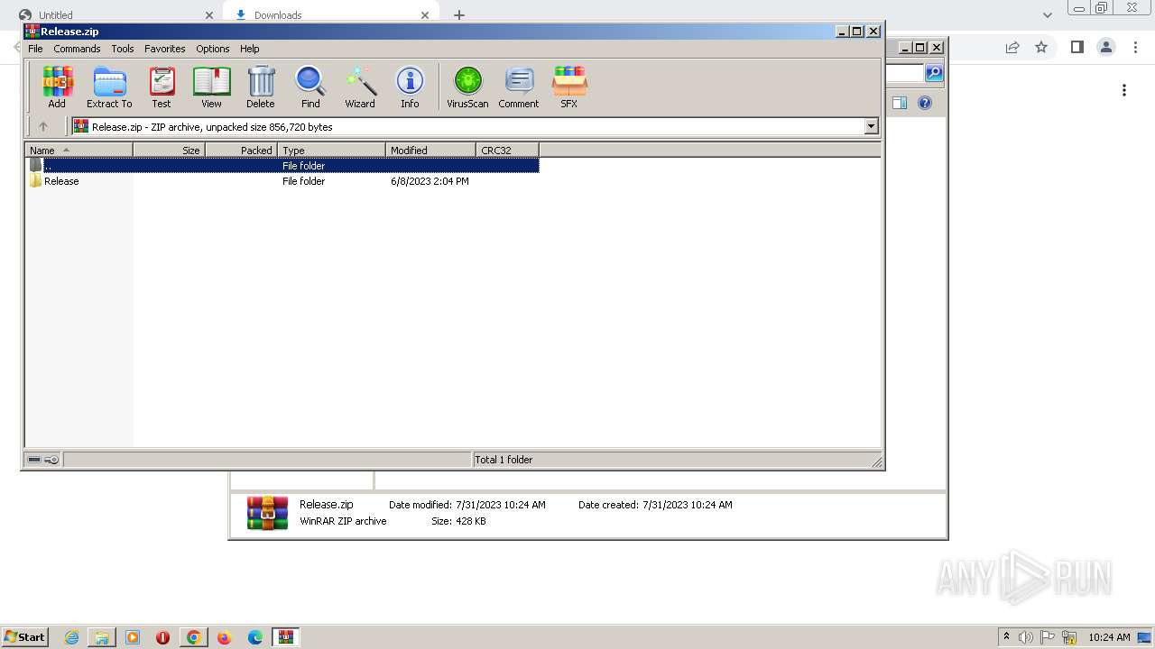Open a new browser tab
1155x649 pixels.
[x=459, y=15]
